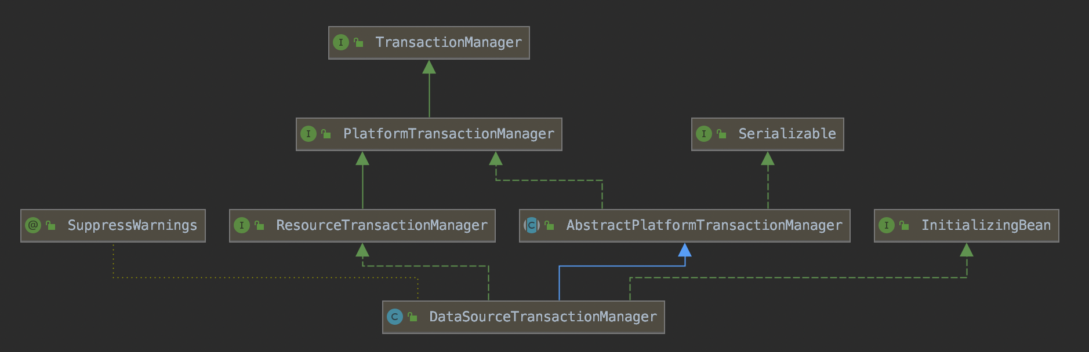Click the abstract class icon on AbstractPlatformTransactionManager
Image resolution: width=1089 pixels, height=352 pixels.
[x=532, y=225]
